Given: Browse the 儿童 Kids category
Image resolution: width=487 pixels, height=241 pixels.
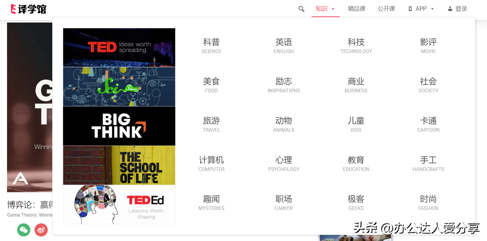Looking at the screenshot, I should (356, 124).
